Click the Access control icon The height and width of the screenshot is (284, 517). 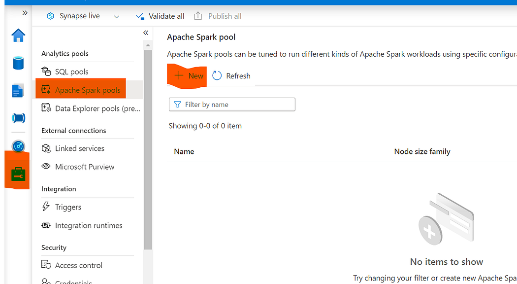coord(46,264)
